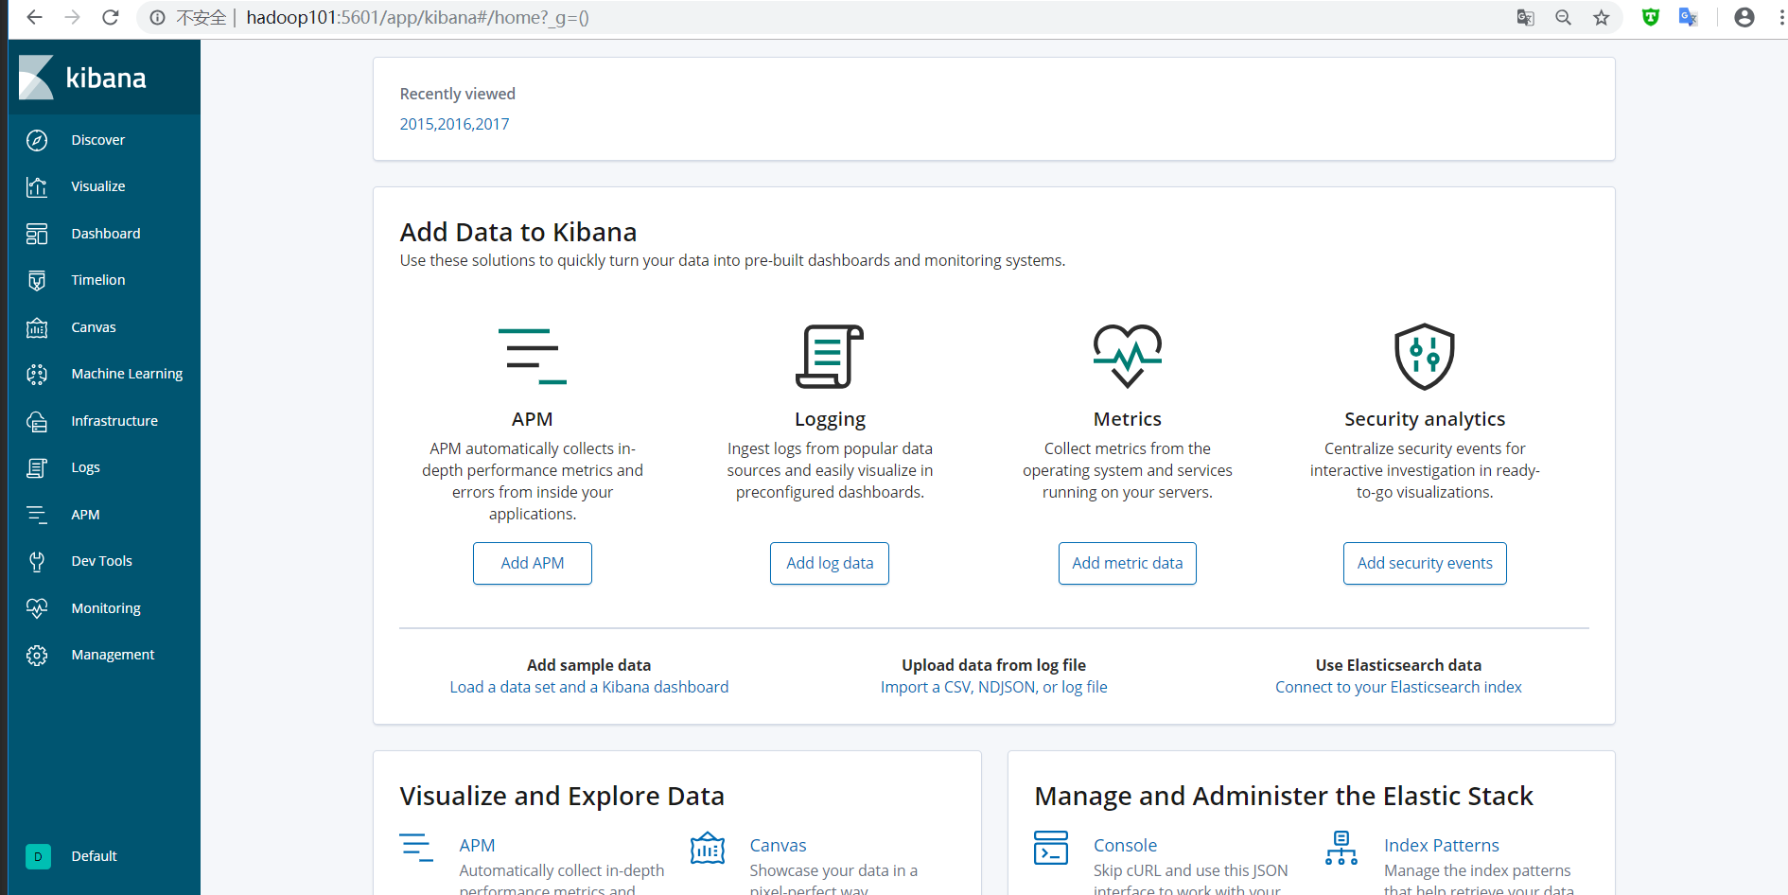The image size is (1788, 895).
Task: Open the Default space label
Action: pos(95,856)
